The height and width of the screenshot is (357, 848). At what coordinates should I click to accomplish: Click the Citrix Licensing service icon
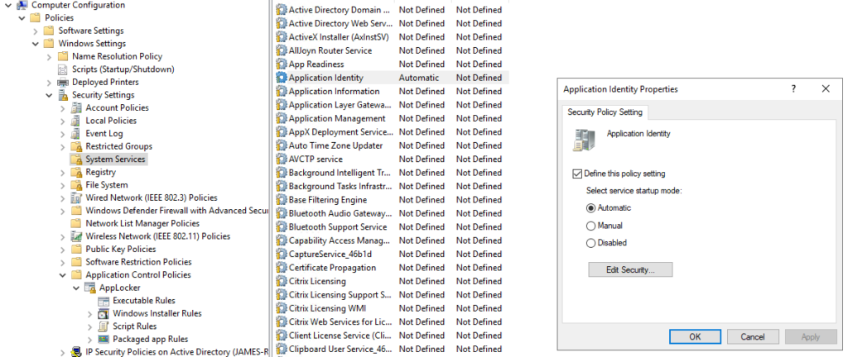coord(281,281)
